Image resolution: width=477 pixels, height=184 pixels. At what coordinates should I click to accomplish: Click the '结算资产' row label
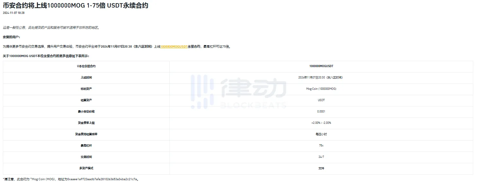click(86, 100)
